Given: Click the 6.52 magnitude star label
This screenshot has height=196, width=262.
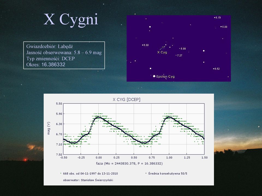Looking at the screenshot, I should pos(217,69).
